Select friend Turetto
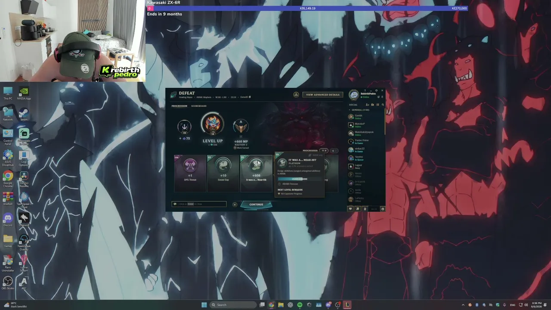Screen dimensions: 551x310 [x=366, y=158]
